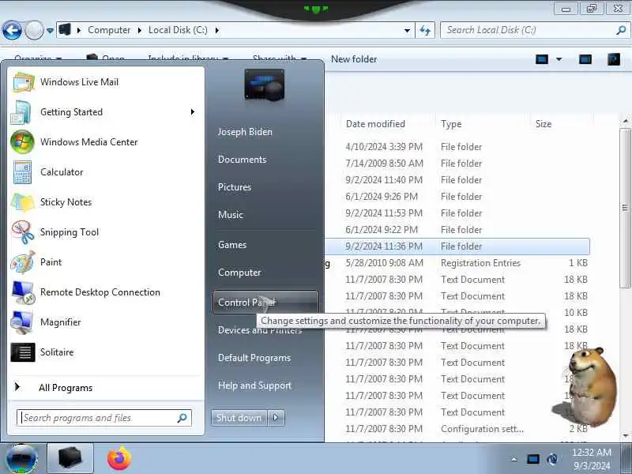Expand the Computer breadcrumb arrow
Image resolution: width=632 pixels, height=474 pixels.
[x=140, y=30]
